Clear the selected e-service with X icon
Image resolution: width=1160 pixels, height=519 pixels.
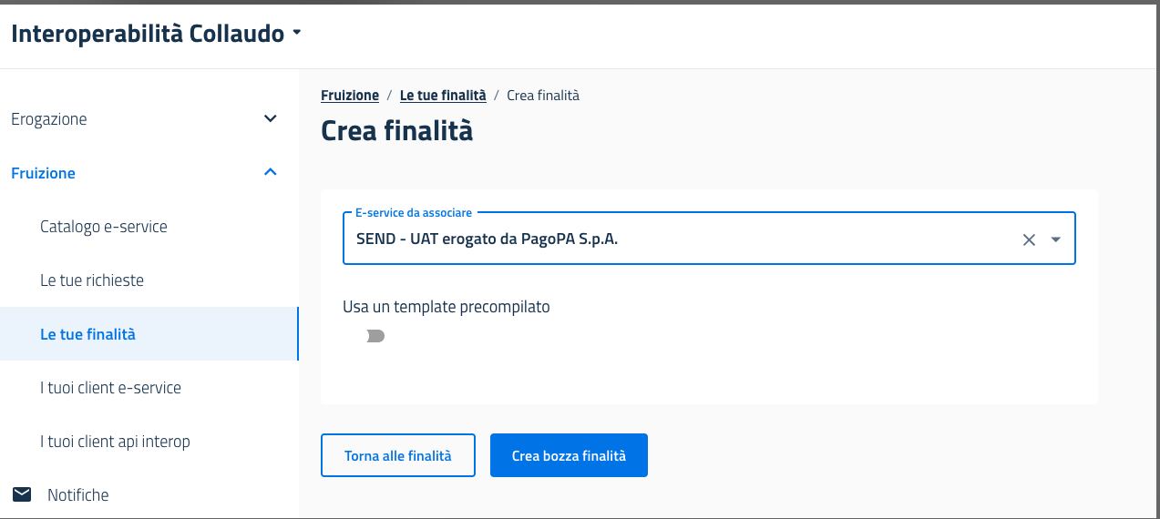(1029, 239)
